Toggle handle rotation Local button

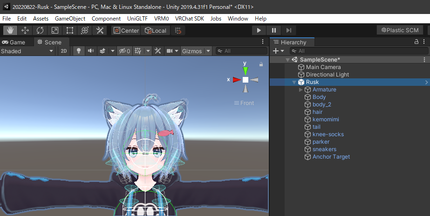(x=156, y=30)
